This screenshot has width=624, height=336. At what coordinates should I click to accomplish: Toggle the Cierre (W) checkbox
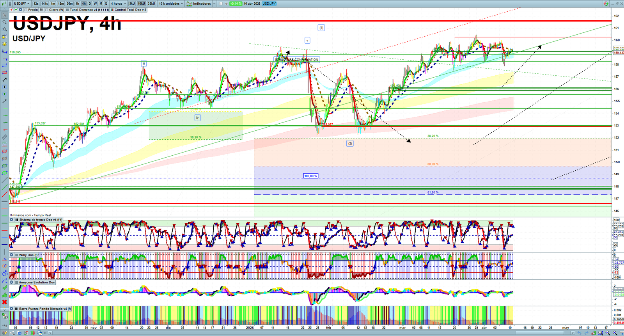47,10
